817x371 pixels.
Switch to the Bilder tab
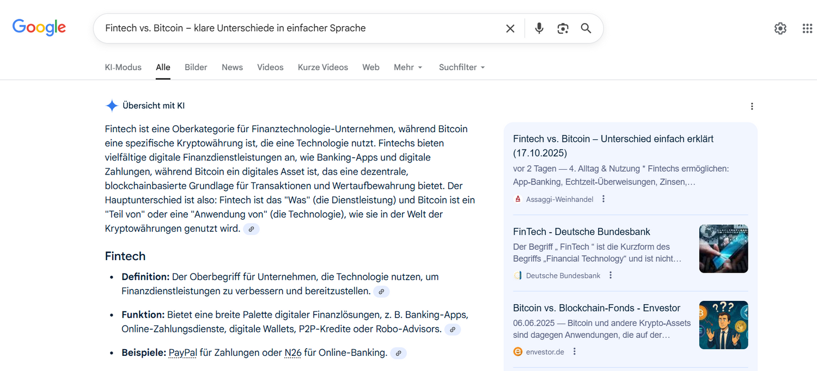tap(196, 67)
